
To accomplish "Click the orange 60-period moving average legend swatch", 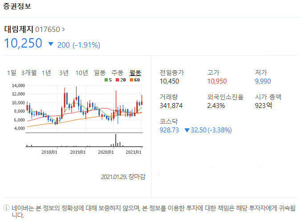I will coord(131,80).
